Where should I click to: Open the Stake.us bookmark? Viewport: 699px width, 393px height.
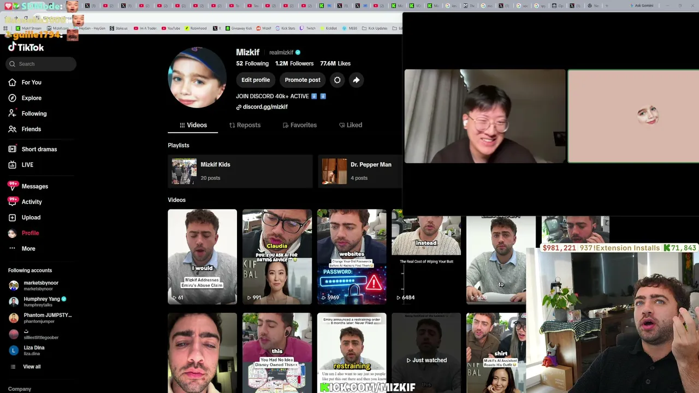(x=119, y=28)
